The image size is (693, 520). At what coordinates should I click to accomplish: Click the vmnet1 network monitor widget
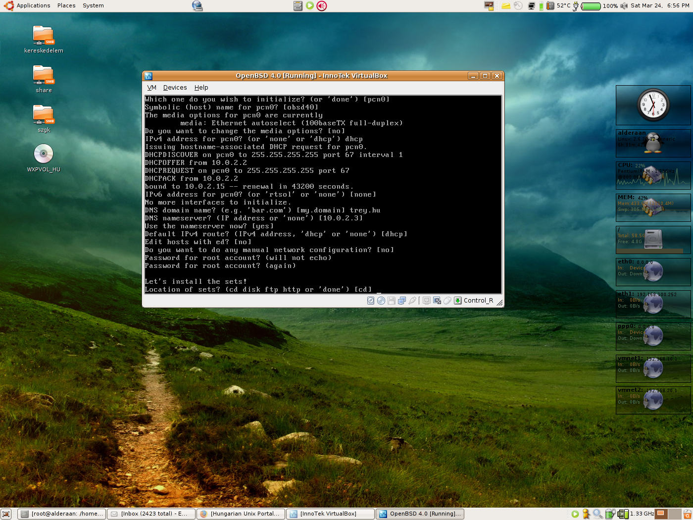click(x=653, y=368)
